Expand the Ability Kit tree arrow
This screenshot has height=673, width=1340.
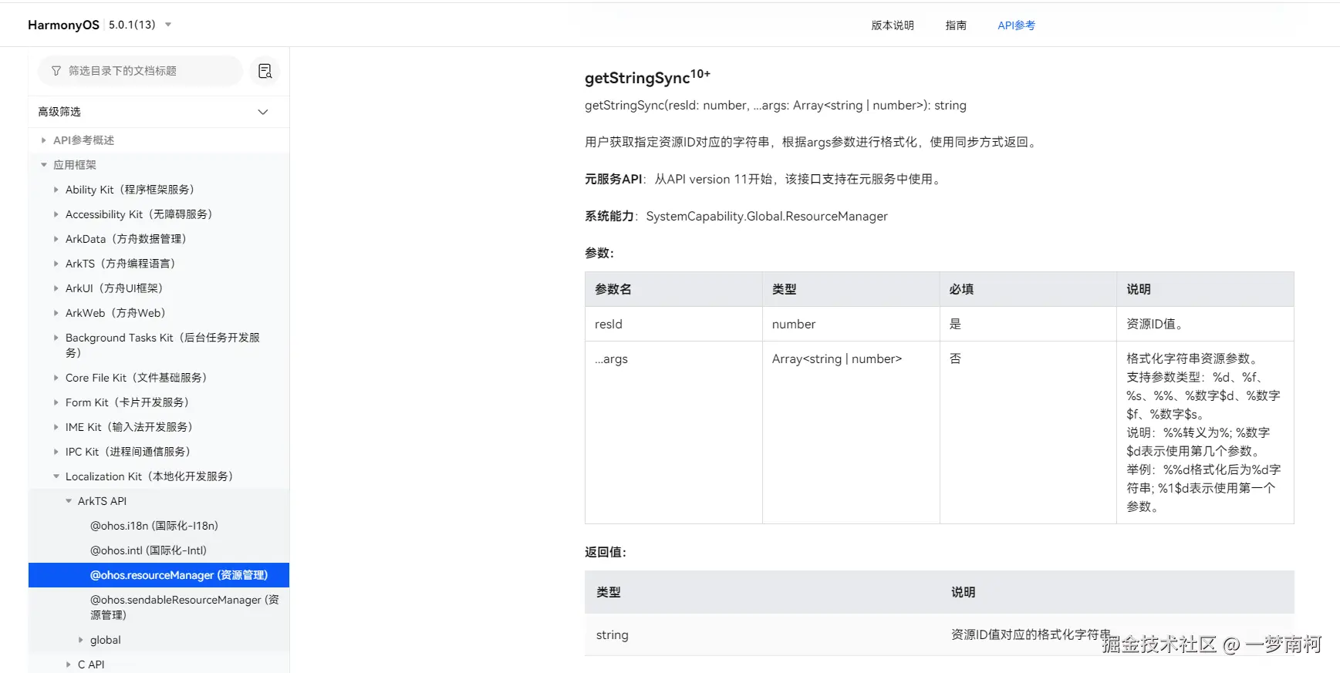pyautogui.click(x=56, y=190)
